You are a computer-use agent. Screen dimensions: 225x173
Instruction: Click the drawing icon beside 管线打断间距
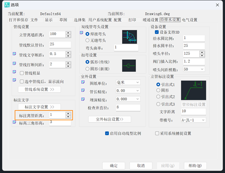point(14,64)
